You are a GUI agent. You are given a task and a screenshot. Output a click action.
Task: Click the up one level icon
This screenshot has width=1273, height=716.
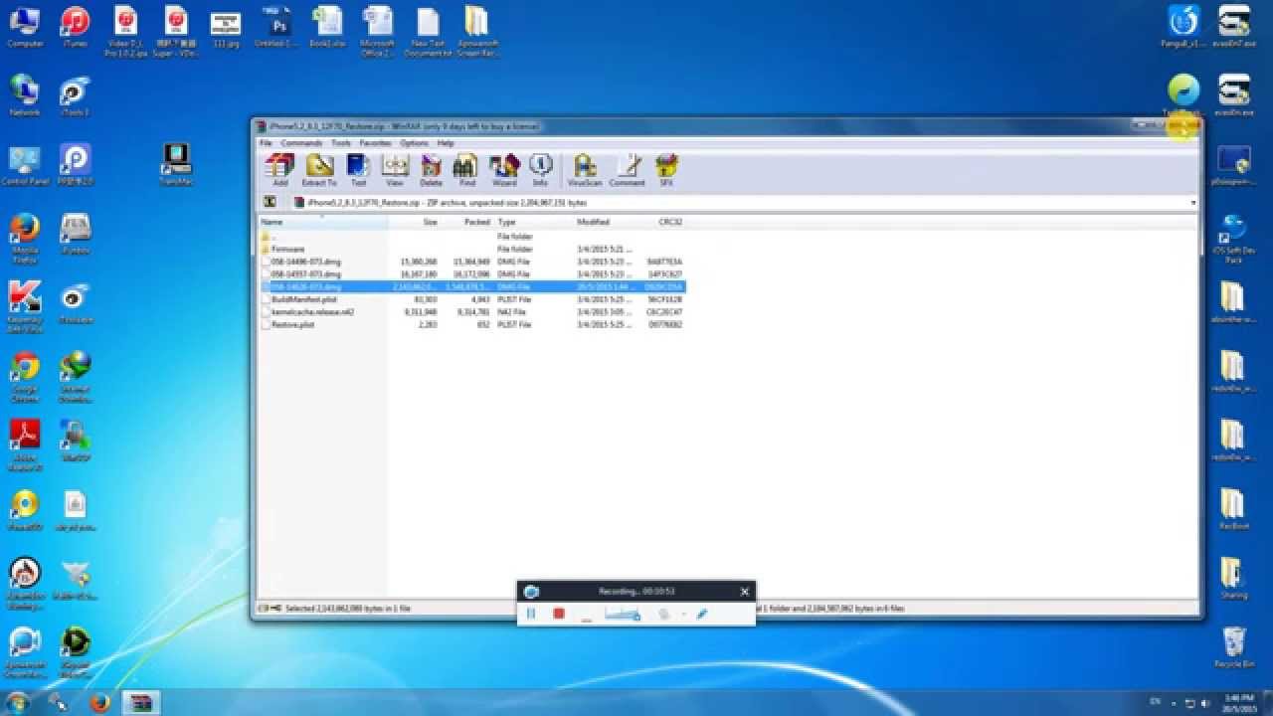[x=269, y=202]
